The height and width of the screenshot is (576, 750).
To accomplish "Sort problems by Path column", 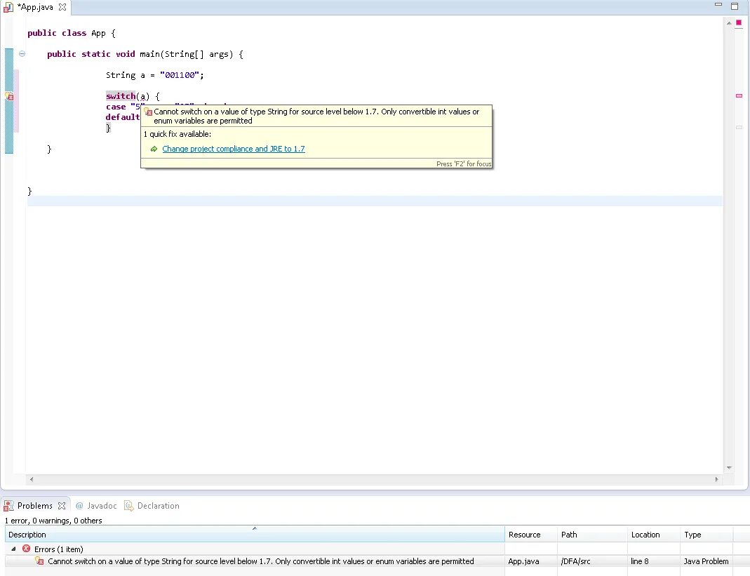I will [592, 535].
